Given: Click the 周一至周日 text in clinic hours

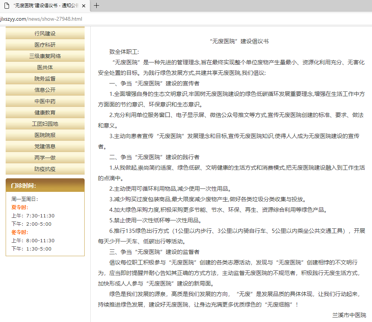Looking at the screenshot, I should click(x=25, y=199).
